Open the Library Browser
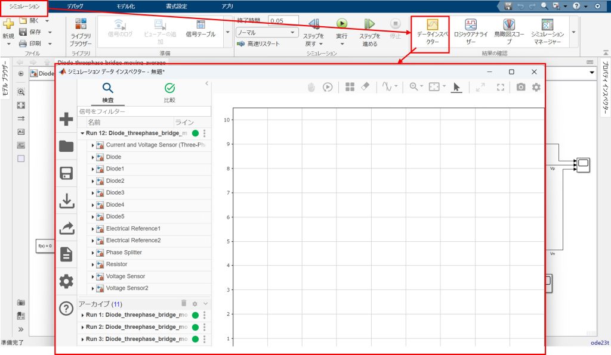 tap(81, 32)
